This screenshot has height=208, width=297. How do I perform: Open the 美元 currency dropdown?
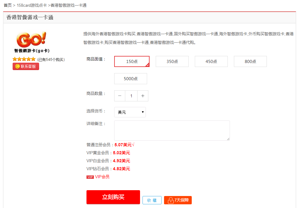pos(130,112)
